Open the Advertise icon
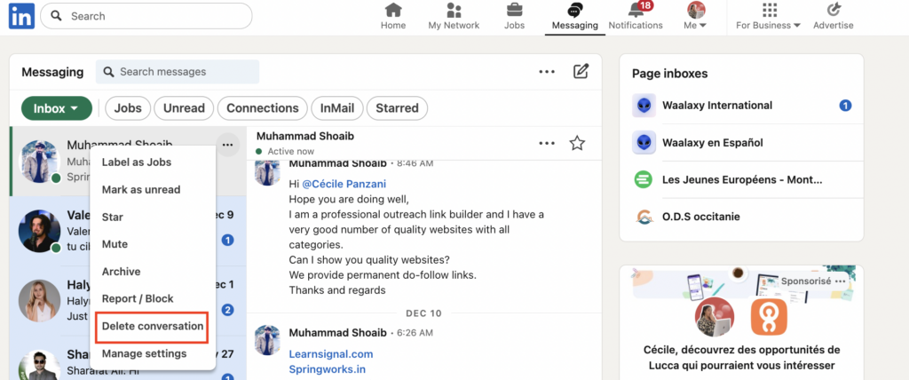This screenshot has width=909, height=380. 834,12
